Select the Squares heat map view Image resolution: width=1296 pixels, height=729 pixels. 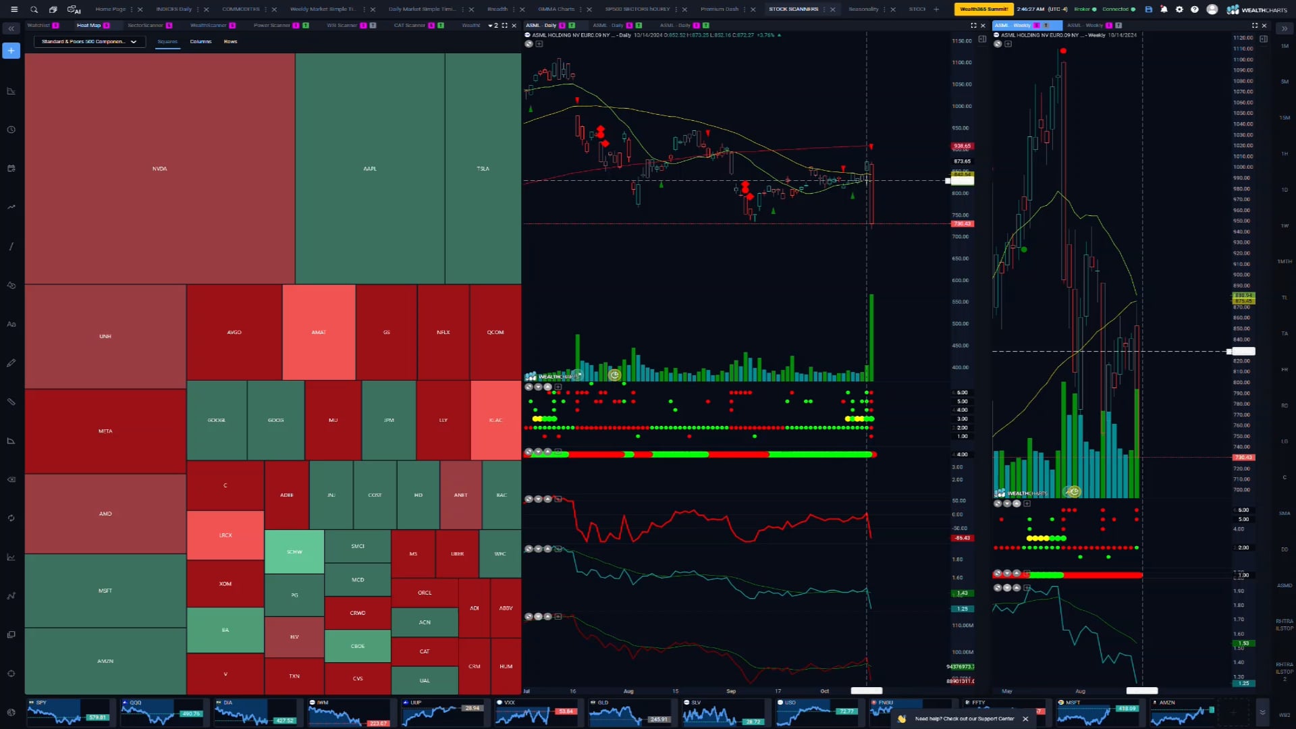pos(167,42)
